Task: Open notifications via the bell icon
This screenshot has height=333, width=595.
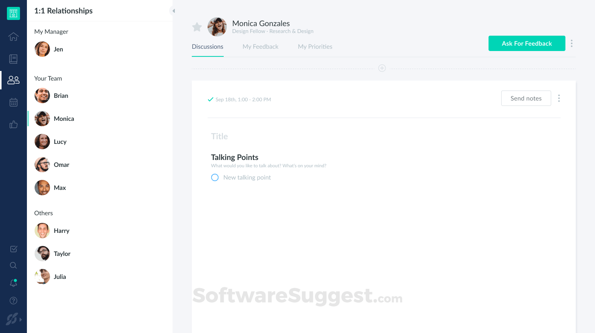Action: (13, 283)
